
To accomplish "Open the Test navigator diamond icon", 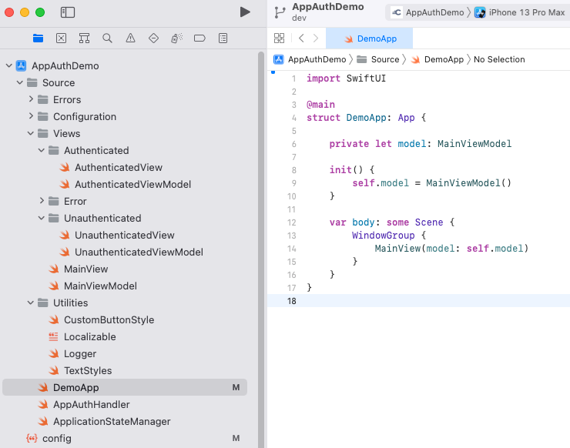I will point(153,38).
